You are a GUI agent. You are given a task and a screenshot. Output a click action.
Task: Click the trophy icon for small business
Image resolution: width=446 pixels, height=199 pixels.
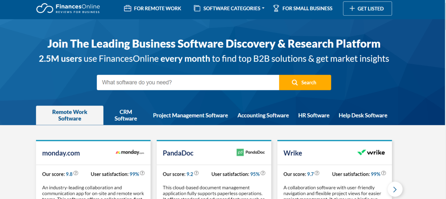(276, 8)
